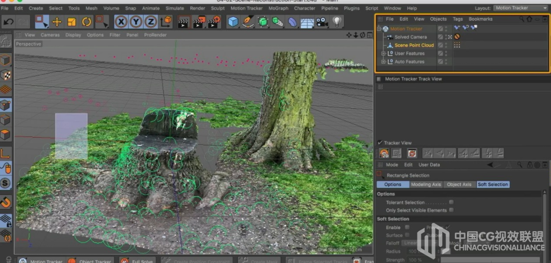The width and height of the screenshot is (551, 263).
Task: Select the Soft Selection tab
Action: pyautogui.click(x=493, y=184)
